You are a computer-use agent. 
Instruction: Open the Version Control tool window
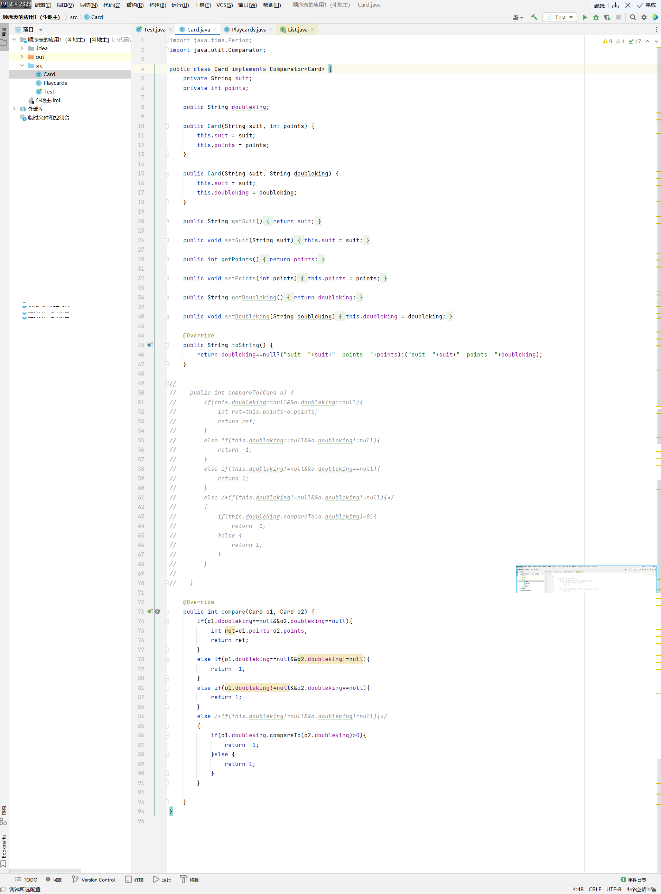click(94, 879)
